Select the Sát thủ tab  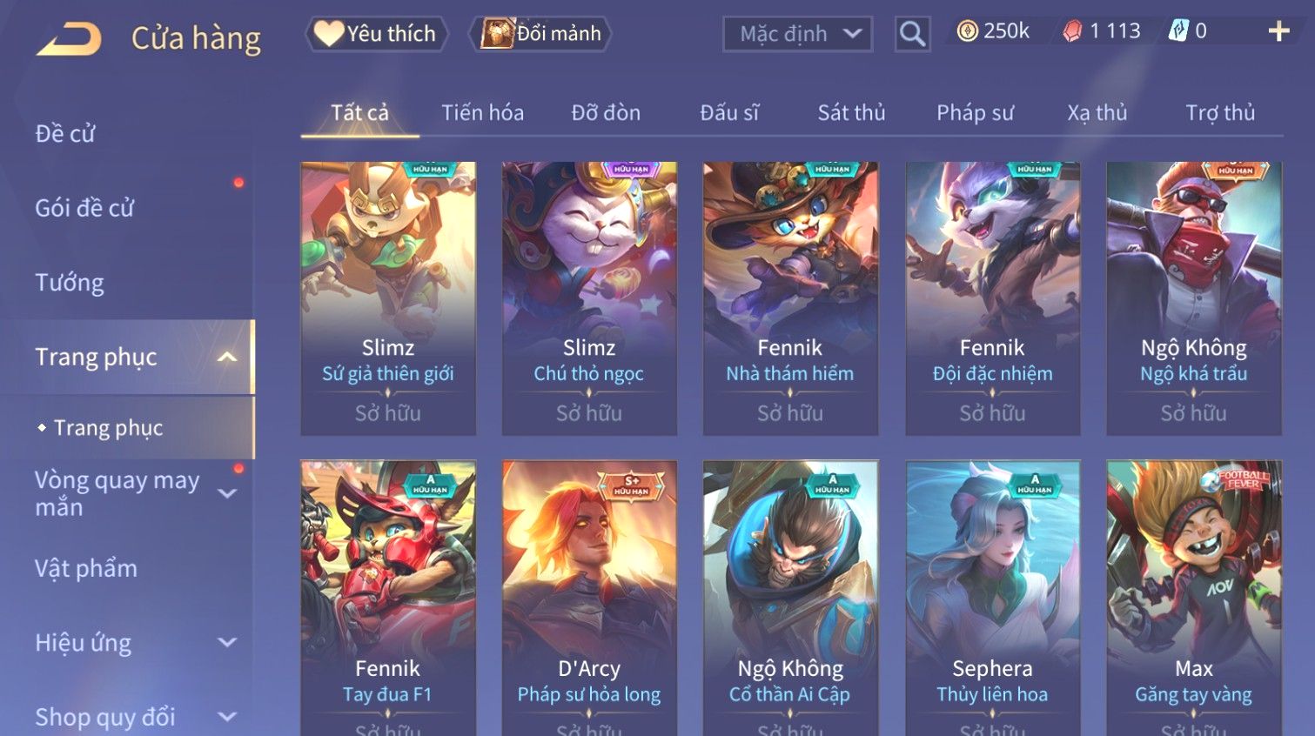851,113
